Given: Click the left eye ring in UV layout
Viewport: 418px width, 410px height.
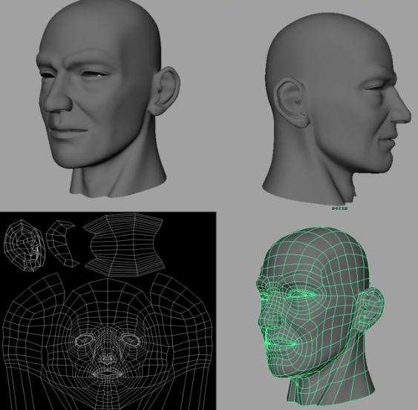Looking at the screenshot, I should click(85, 340).
